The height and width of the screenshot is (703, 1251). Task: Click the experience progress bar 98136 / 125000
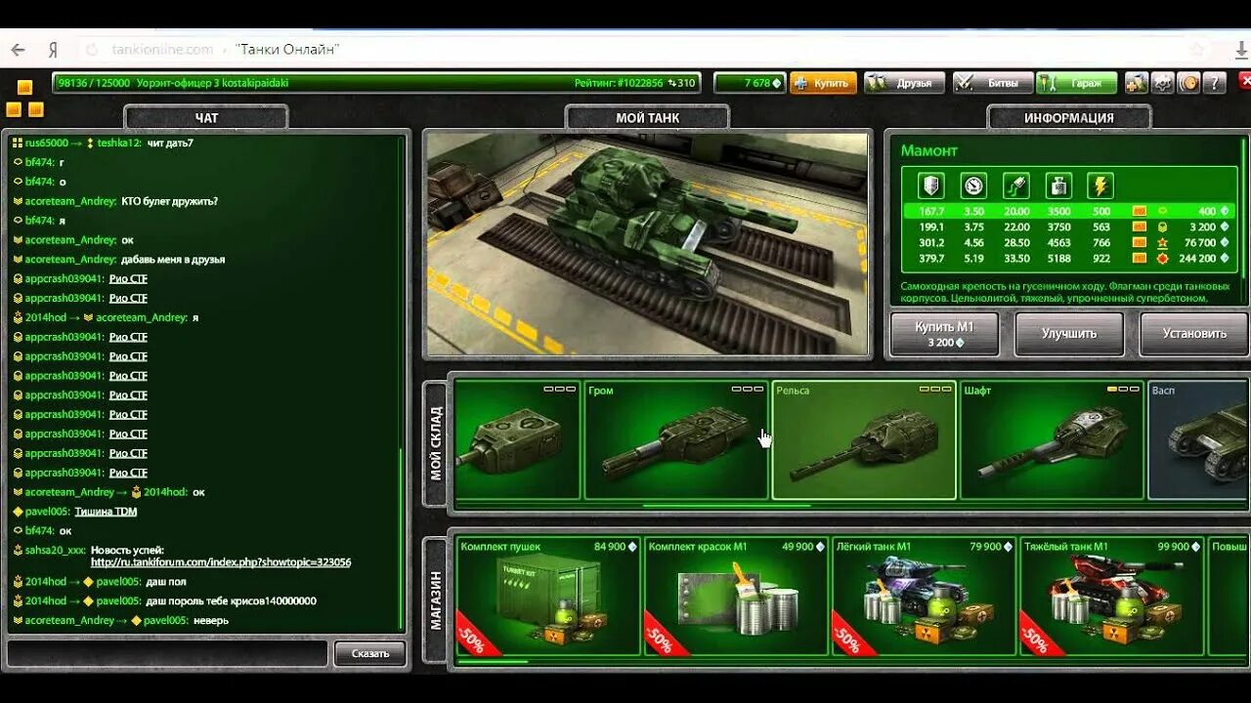(376, 83)
